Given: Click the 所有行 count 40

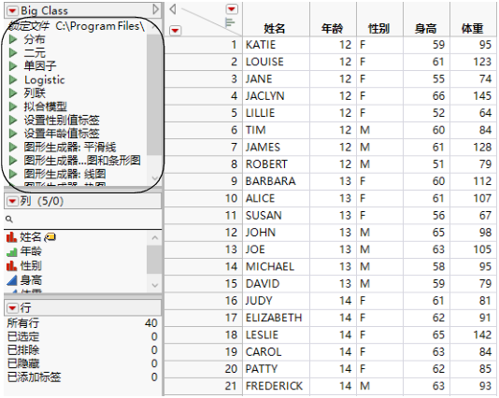Looking at the screenshot, I should (150, 323).
